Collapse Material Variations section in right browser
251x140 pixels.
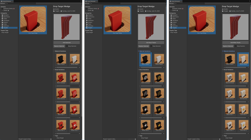click(223, 51)
